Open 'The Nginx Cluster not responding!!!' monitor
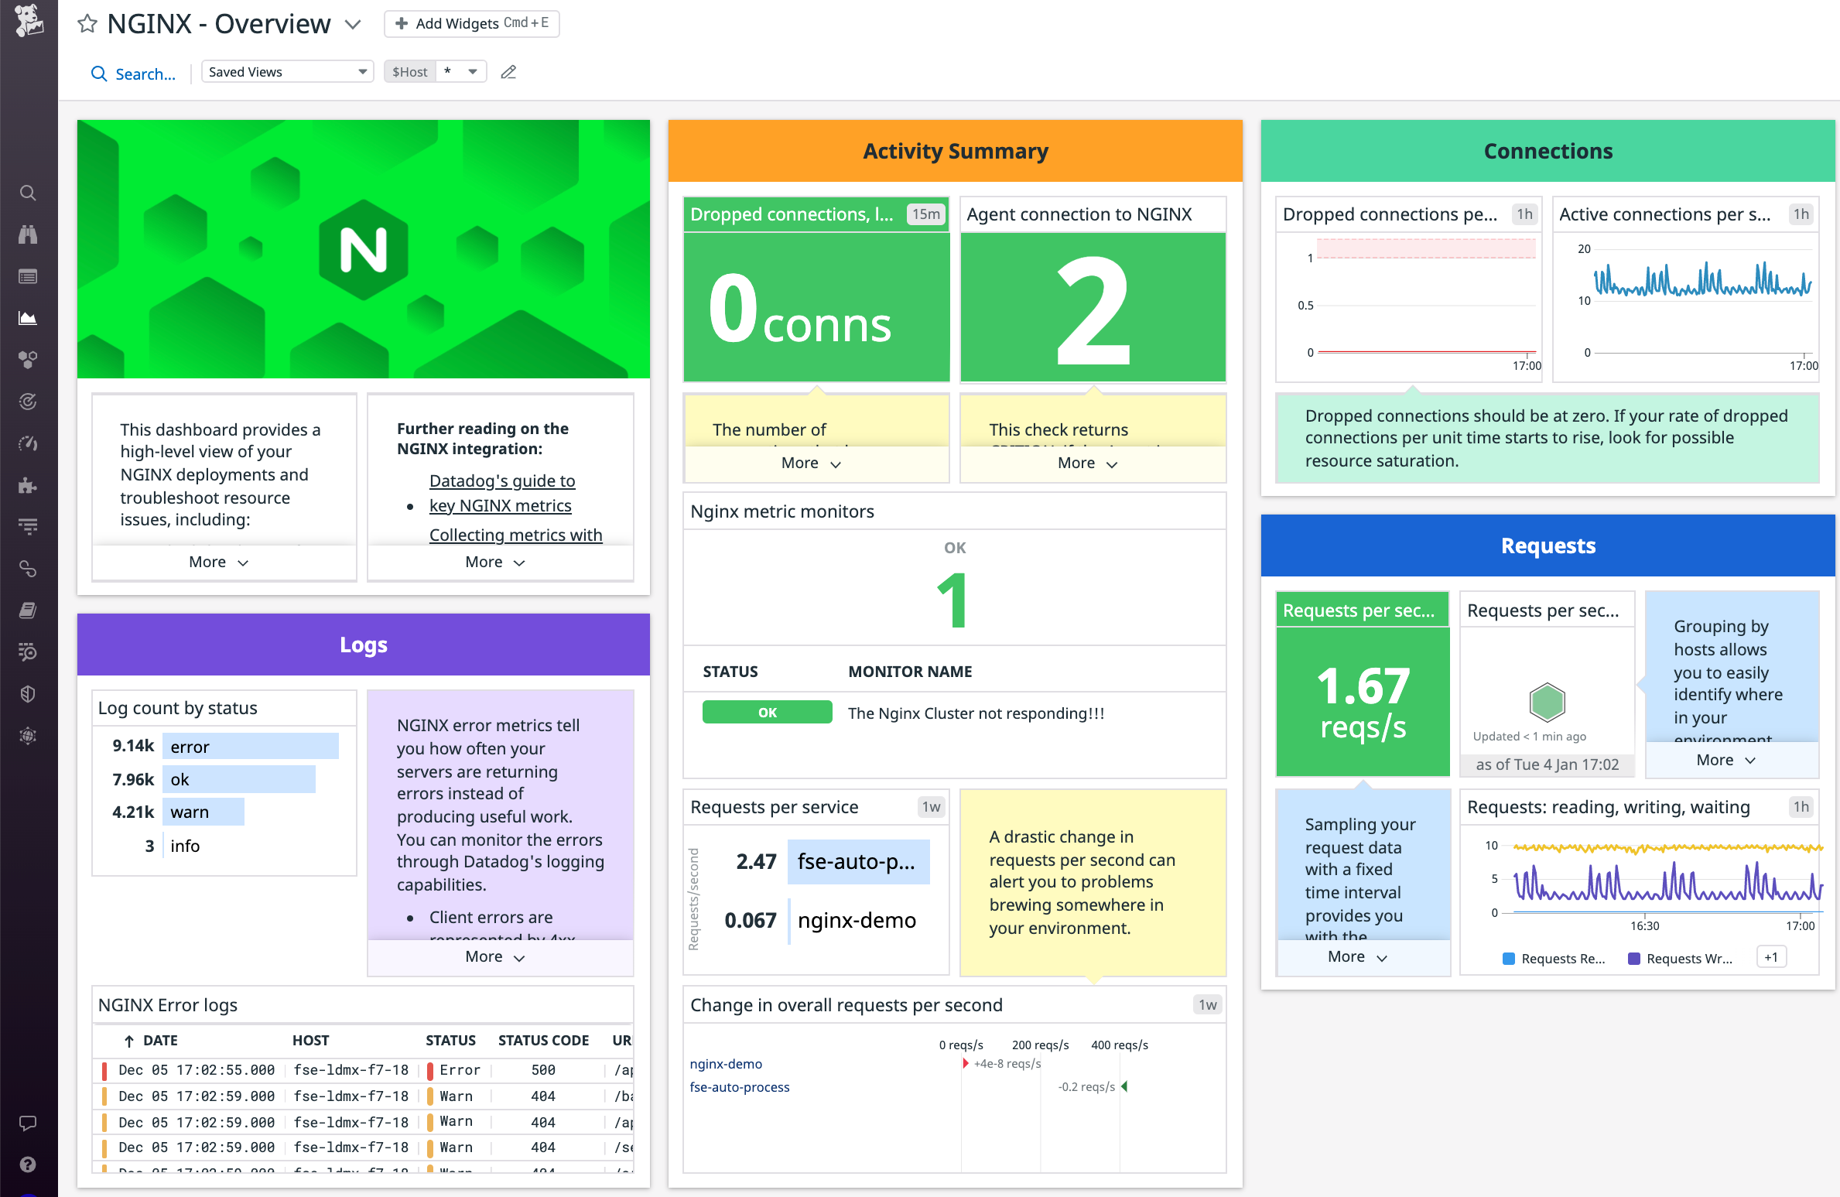This screenshot has height=1197, width=1840. (x=976, y=713)
